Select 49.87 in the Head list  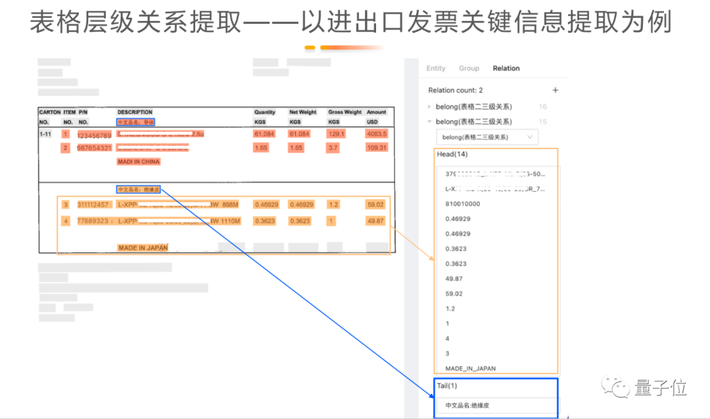coord(454,278)
